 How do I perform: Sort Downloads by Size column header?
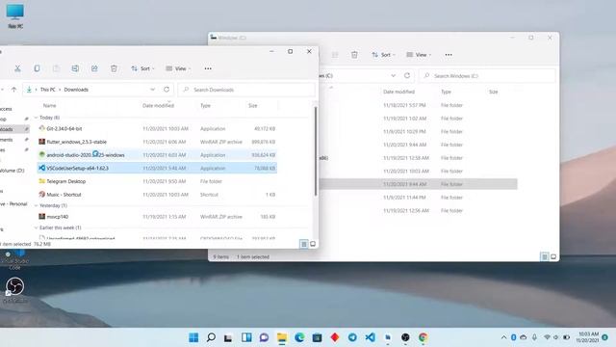(x=252, y=105)
